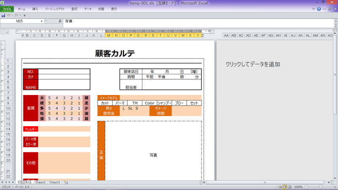Toggle the Page Layout view button
The width and height of the screenshot is (338, 190).
[285, 187]
